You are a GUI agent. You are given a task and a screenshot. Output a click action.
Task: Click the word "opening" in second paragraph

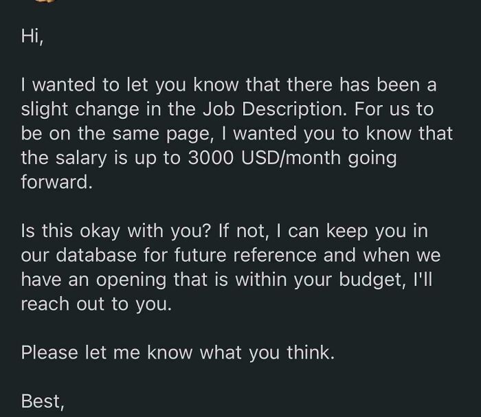pos(131,280)
